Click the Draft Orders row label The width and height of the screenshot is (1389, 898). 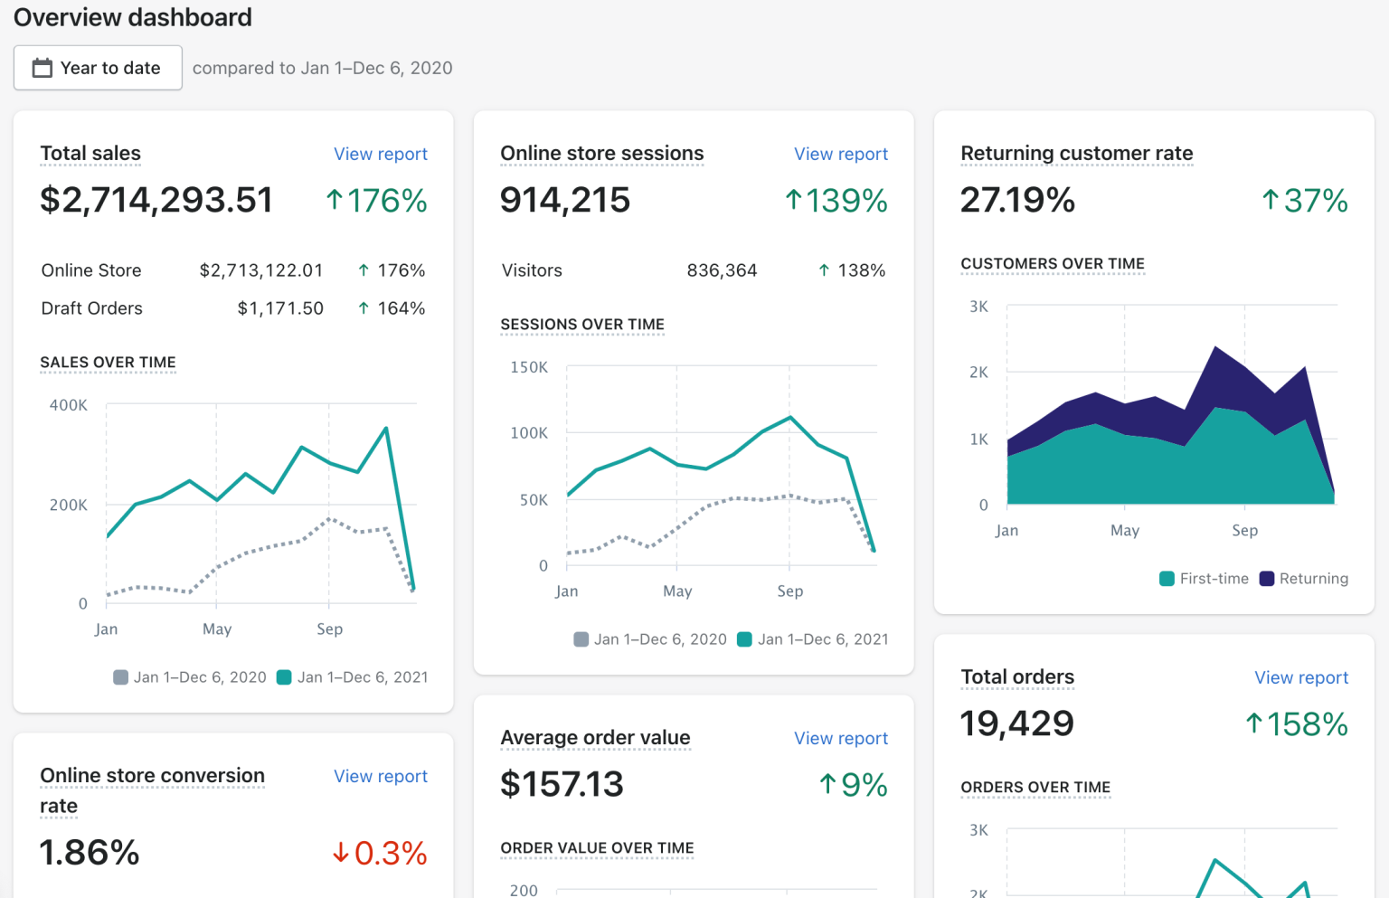92,308
